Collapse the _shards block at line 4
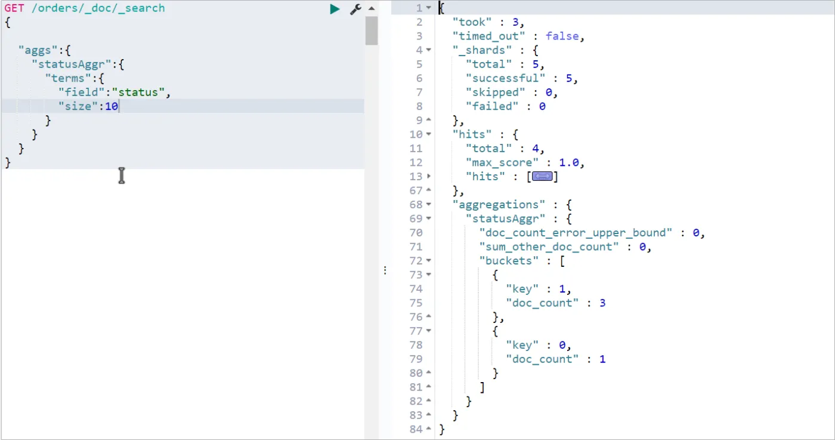835x440 pixels. 428,50
